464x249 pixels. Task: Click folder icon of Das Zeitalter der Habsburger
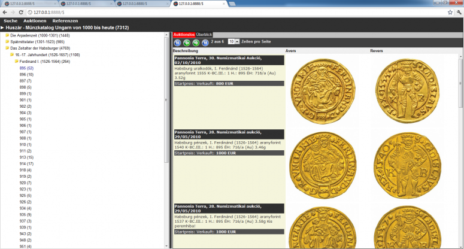tap(7, 48)
